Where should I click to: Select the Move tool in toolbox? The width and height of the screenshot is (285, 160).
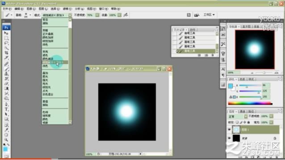6,33
